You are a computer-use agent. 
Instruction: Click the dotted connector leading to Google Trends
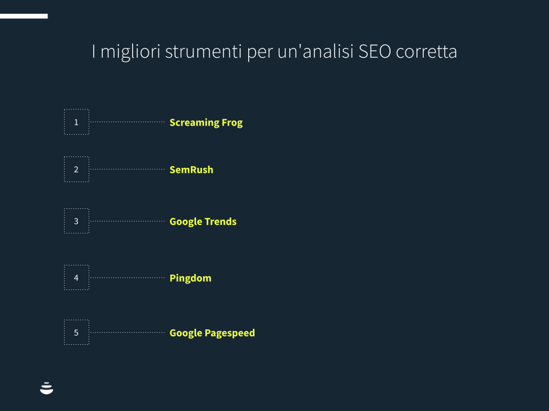127,221
